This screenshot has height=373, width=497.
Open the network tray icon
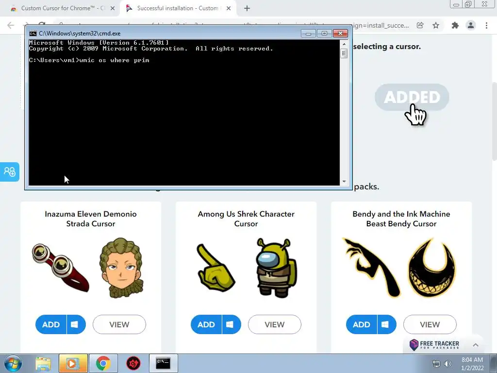(436, 364)
